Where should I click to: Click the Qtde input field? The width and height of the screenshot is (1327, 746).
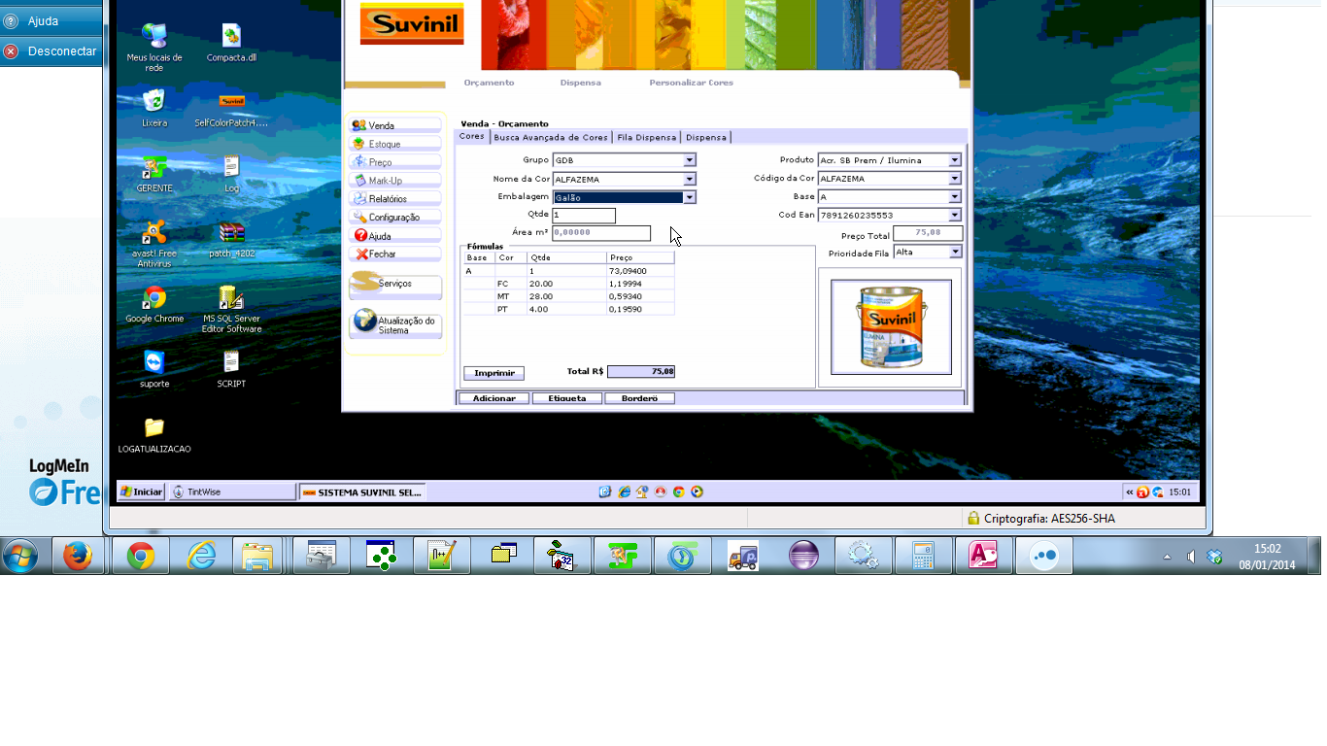[584, 216]
